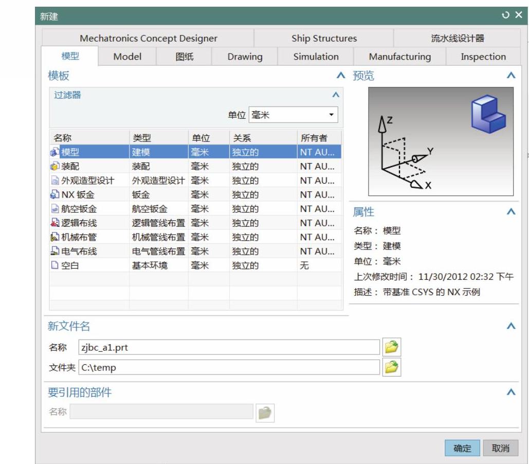
Task: Select the 模型 tab
Action: [x=70, y=56]
